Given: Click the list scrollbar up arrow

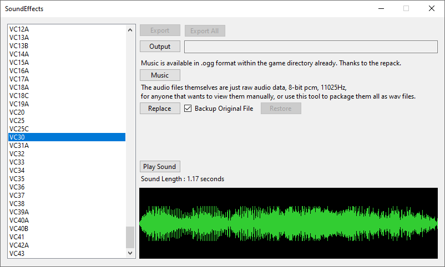Looking at the screenshot, I should click(x=130, y=30).
